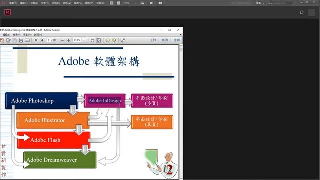Close the document with the small menu-bar X
This screenshot has width=320, height=180.
181,35
